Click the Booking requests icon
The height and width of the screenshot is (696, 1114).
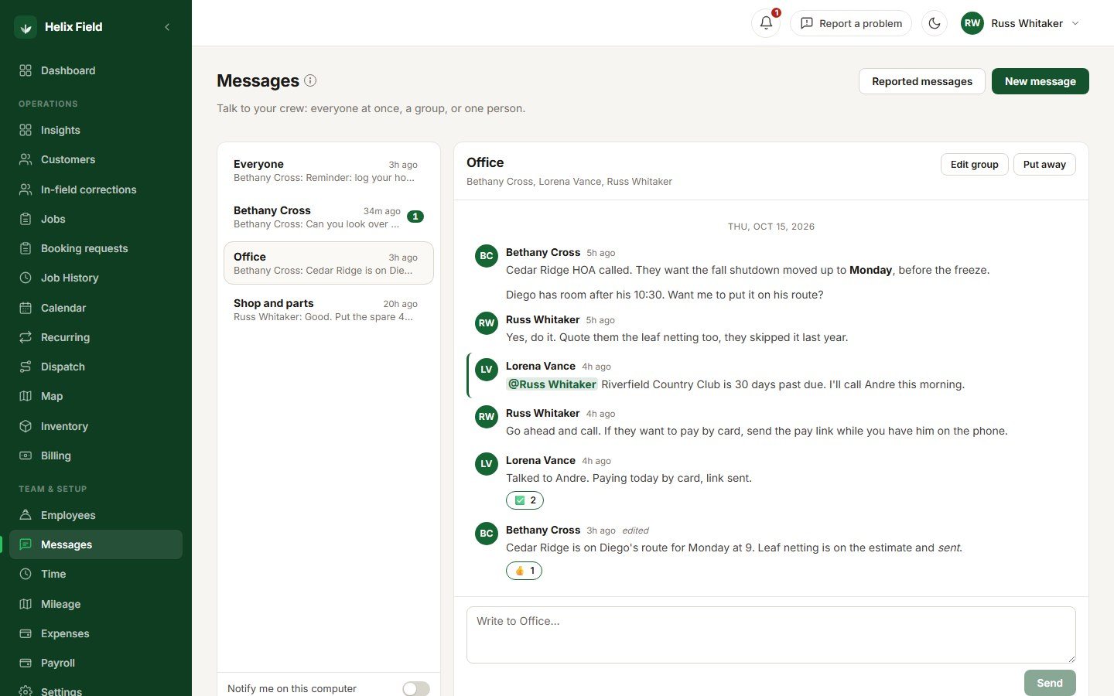click(26, 248)
